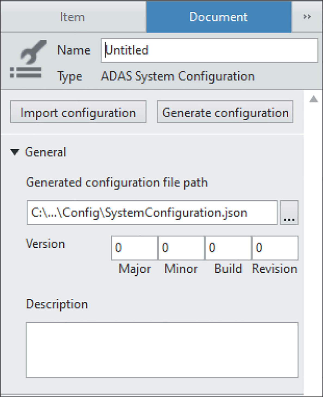Click the Minor version number field
The height and width of the screenshot is (397, 323).
point(181,248)
